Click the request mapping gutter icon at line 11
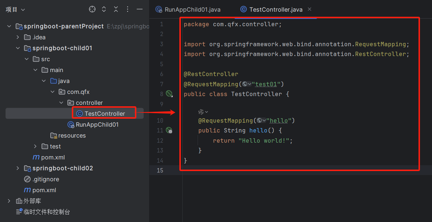This screenshot has height=222, width=432. pyautogui.click(x=169, y=130)
